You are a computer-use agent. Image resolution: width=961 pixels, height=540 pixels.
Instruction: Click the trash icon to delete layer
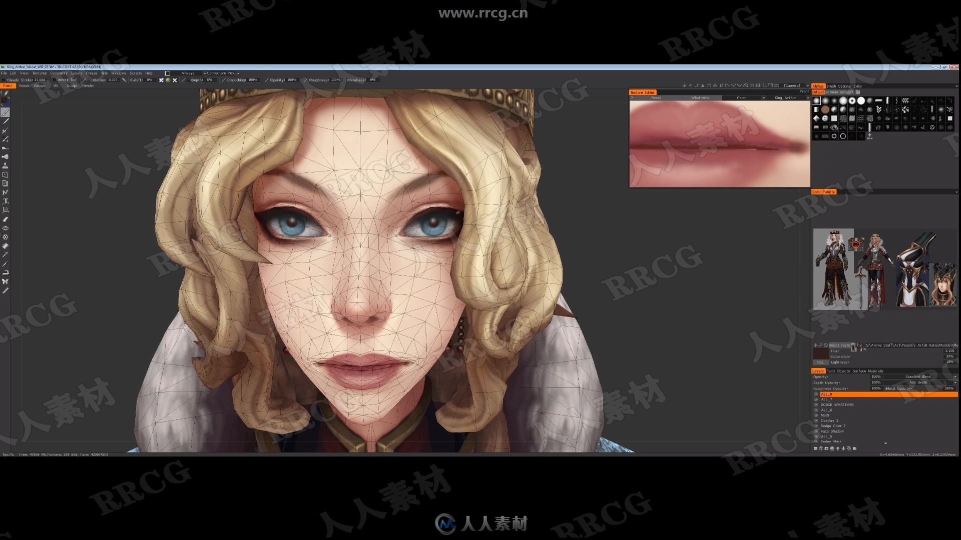point(821,448)
